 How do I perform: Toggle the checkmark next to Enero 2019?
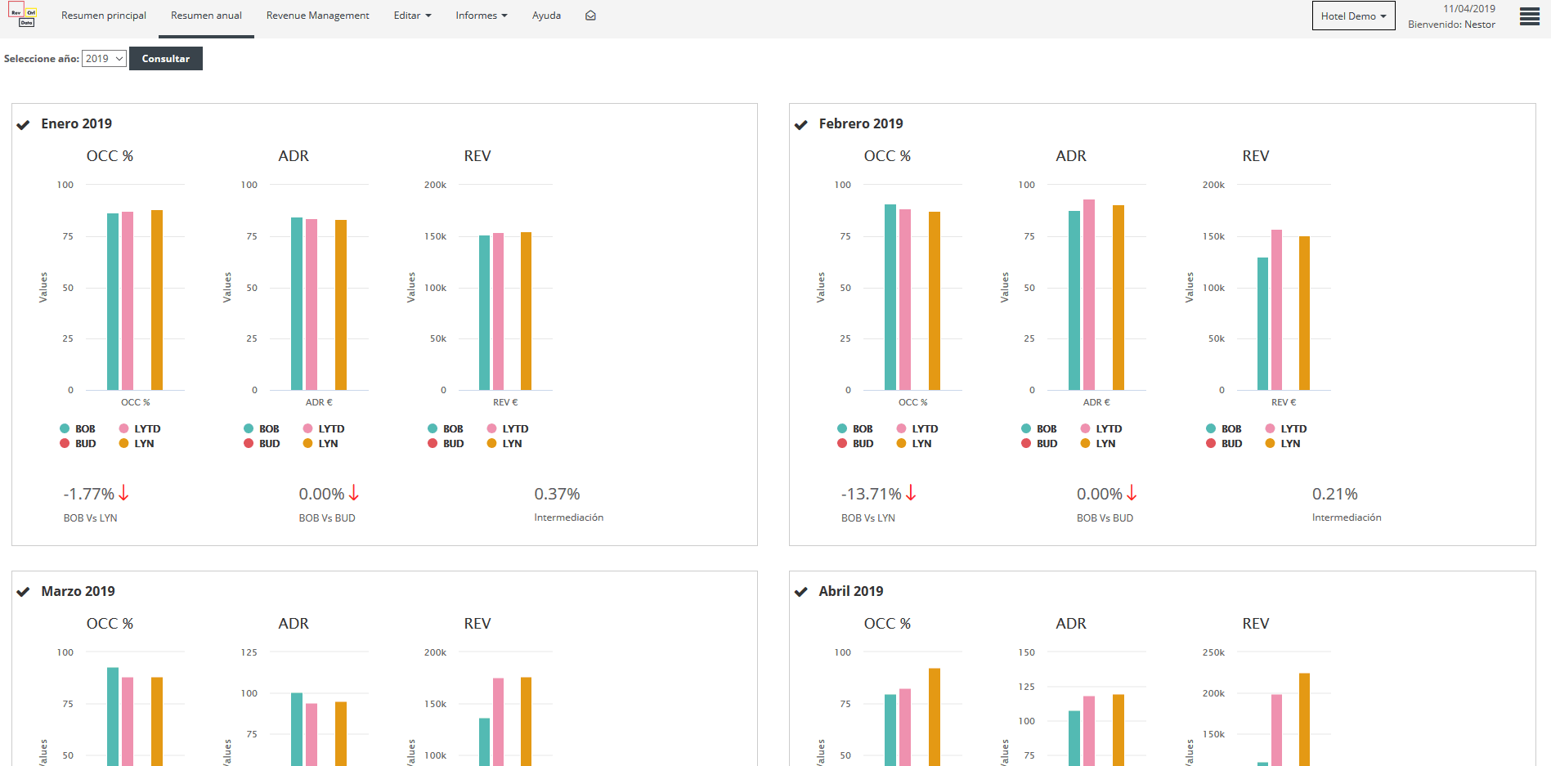pyautogui.click(x=24, y=123)
